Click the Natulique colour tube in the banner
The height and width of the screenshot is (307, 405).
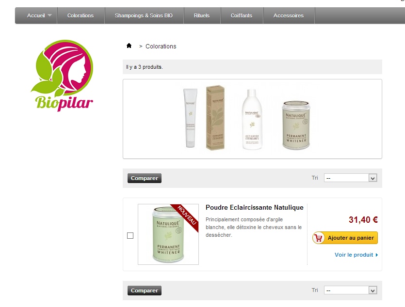[x=190, y=118]
